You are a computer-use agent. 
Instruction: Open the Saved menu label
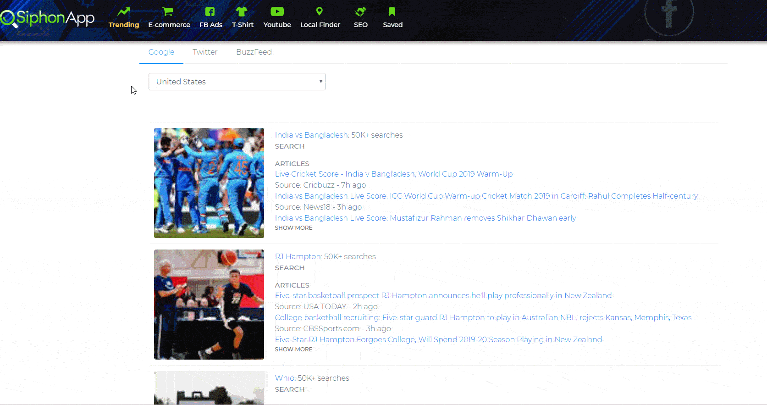(393, 25)
